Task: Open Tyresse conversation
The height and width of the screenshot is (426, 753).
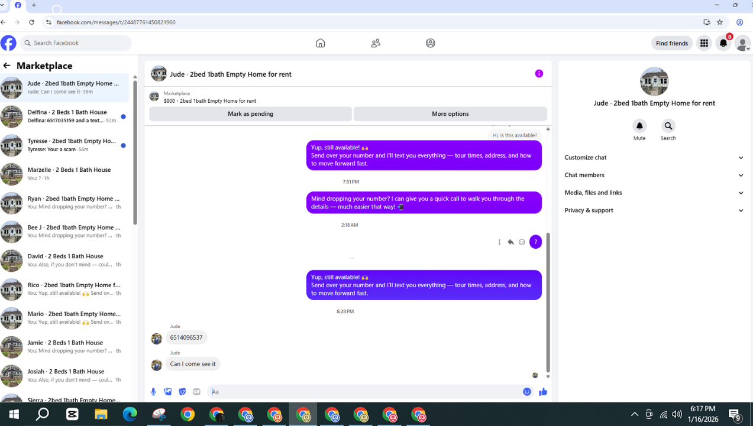Action: tap(64, 145)
